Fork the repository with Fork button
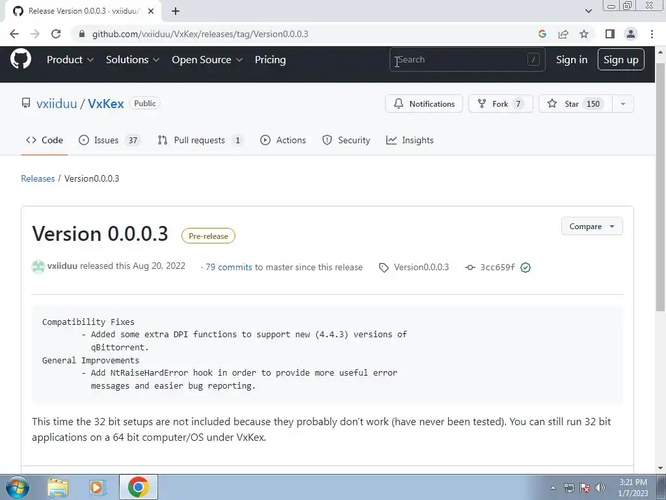Screen dimensions: 666x500 coord(500,104)
